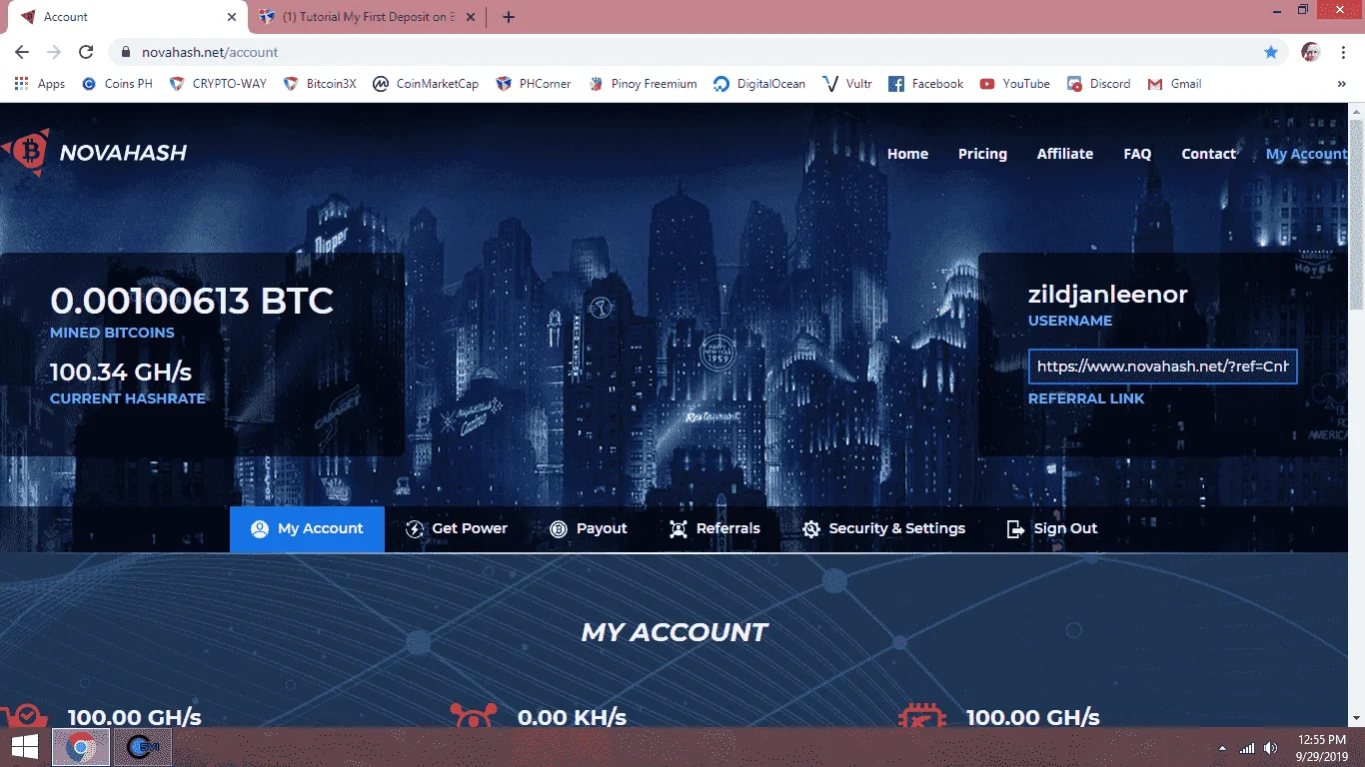Viewport: 1365px width, 767px height.
Task: Click the NovaHash Bitcoin logo icon
Action: [26, 153]
